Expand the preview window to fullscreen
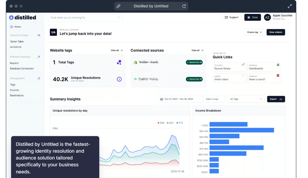 (x=290, y=6)
